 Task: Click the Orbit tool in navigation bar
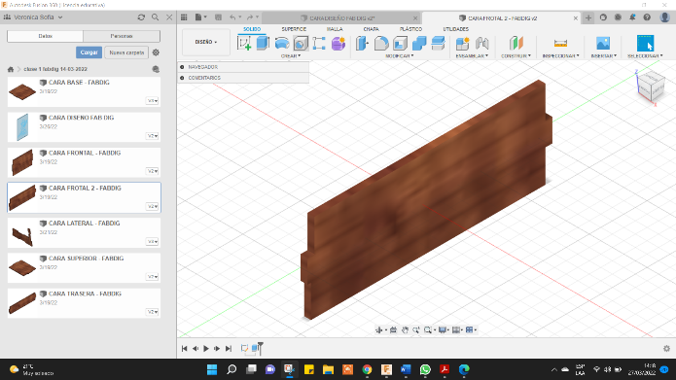point(379,330)
